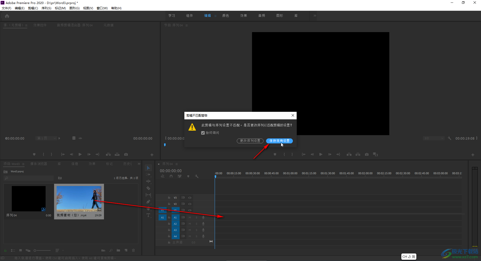Add a marker in the timeline

188,176
